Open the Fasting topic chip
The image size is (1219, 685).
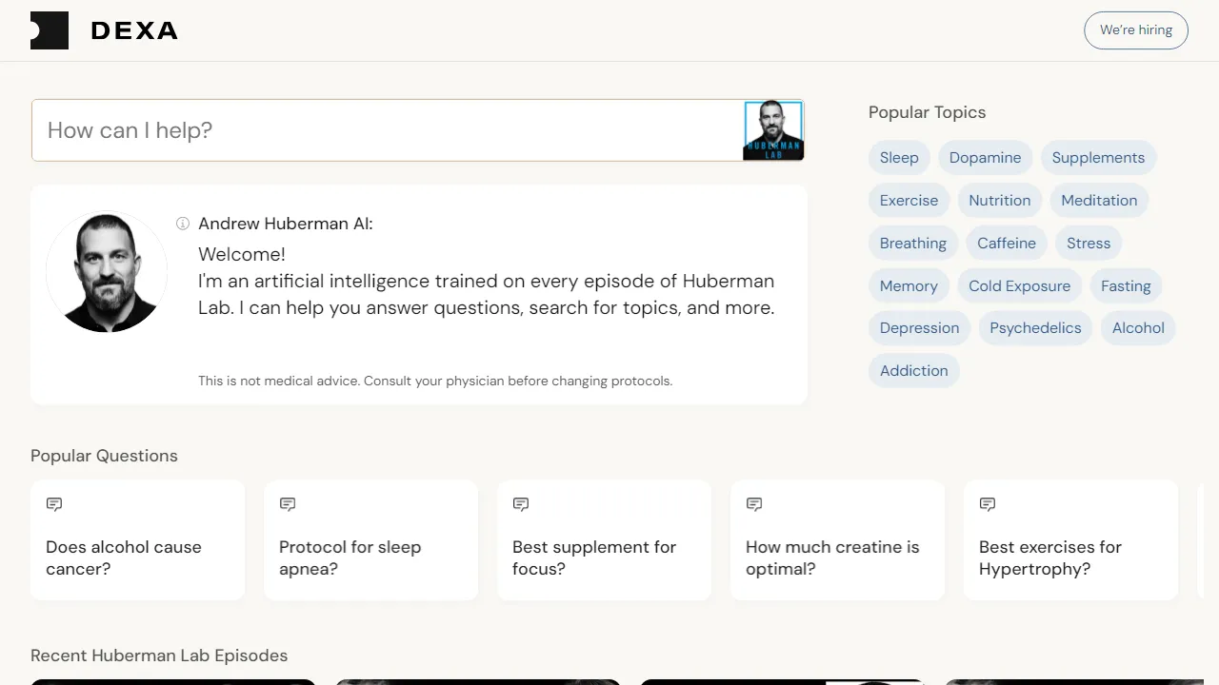click(x=1126, y=286)
